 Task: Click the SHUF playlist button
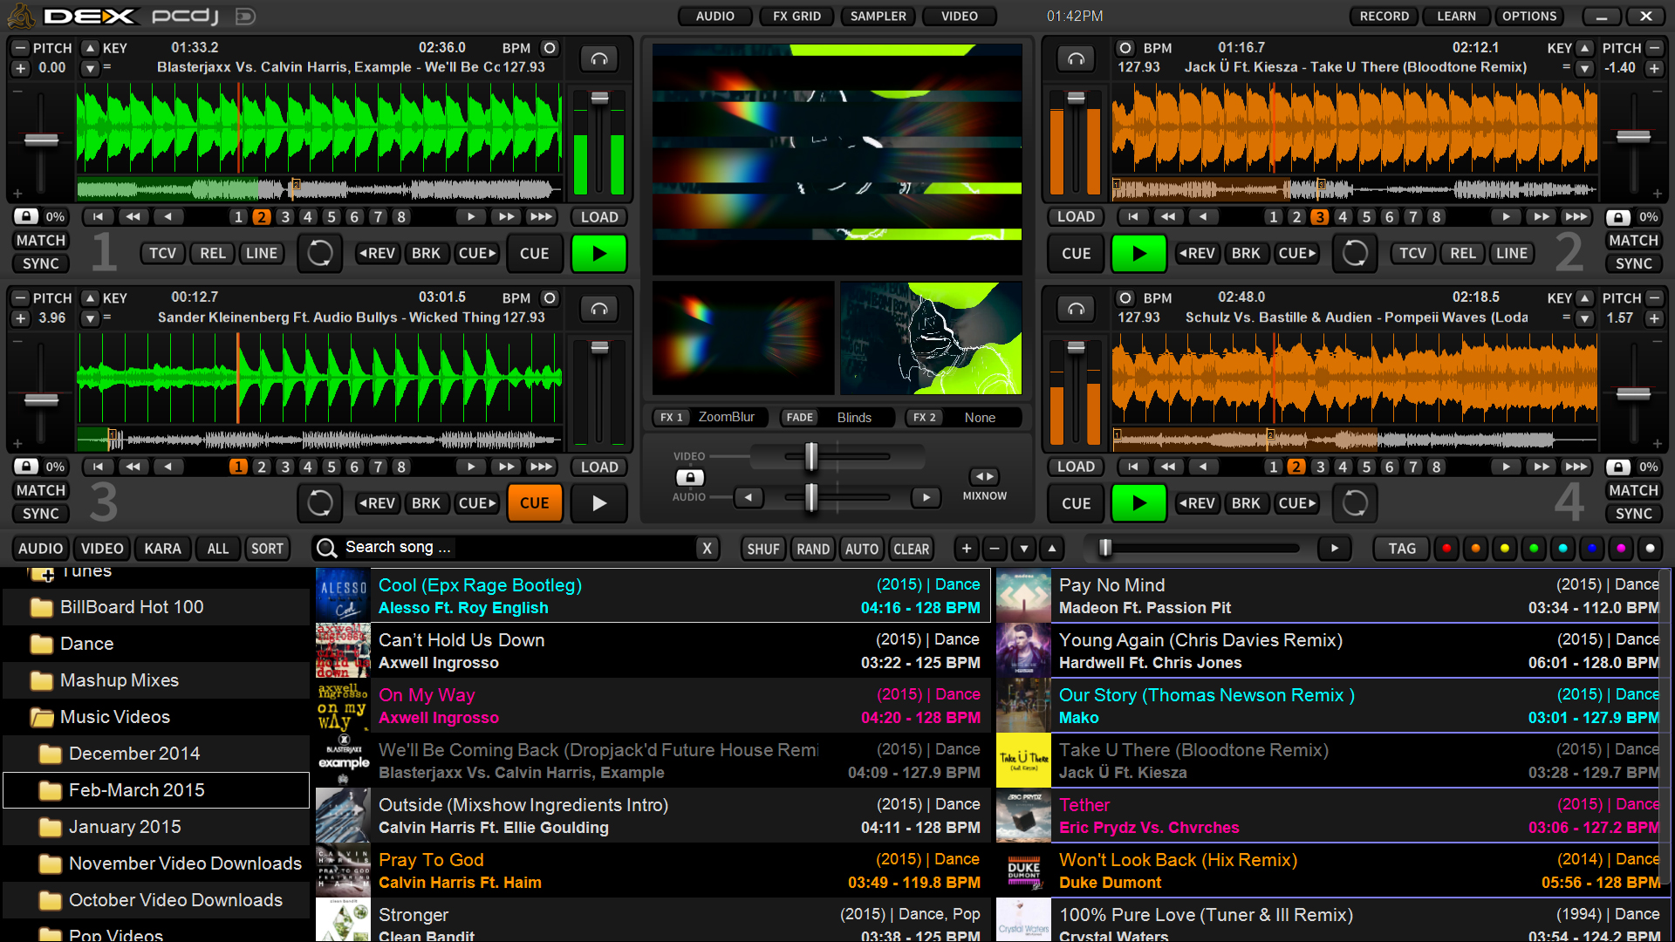pos(762,549)
